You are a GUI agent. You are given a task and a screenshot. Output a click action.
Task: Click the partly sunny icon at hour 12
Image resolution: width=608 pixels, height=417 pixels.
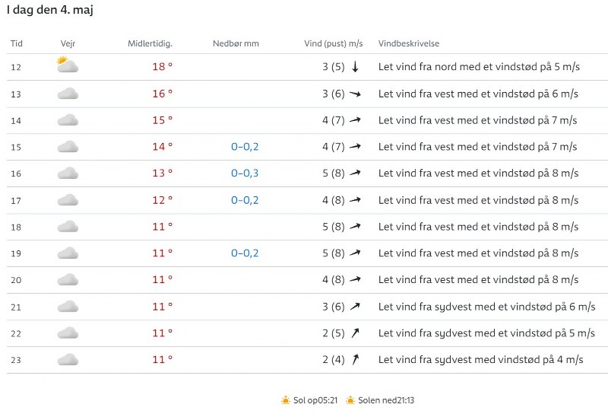click(x=67, y=65)
